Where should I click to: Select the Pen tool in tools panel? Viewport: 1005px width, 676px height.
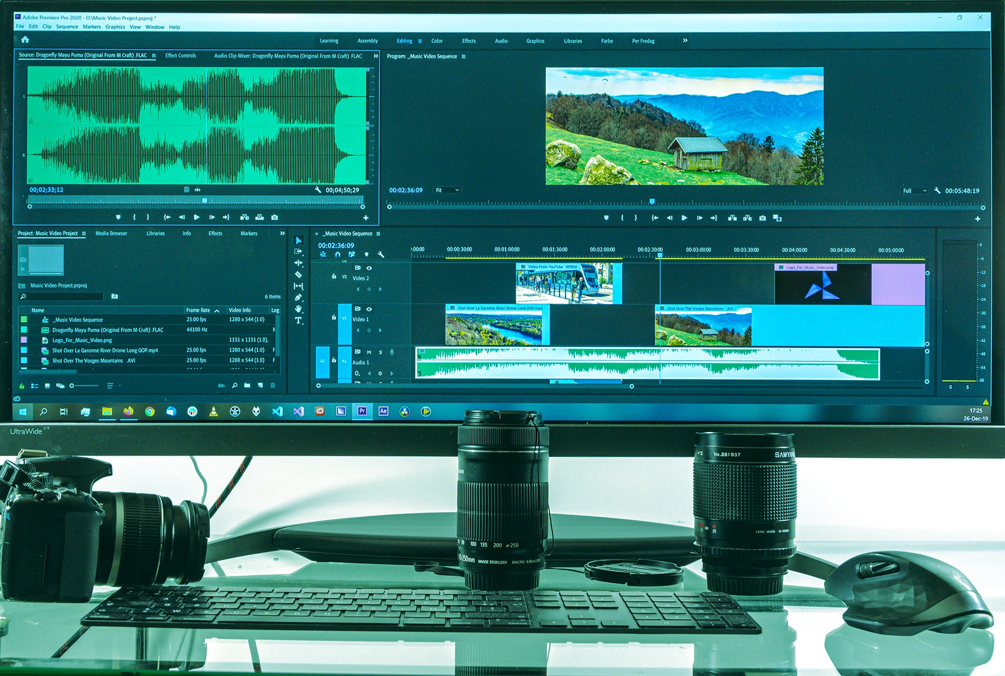click(x=298, y=298)
